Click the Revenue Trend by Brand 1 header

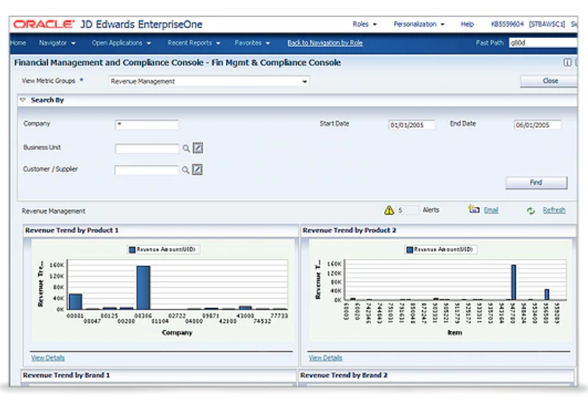pyautogui.click(x=66, y=375)
